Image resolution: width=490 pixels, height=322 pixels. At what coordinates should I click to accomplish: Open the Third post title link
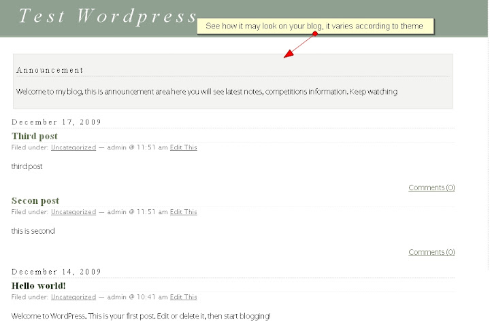(35, 137)
